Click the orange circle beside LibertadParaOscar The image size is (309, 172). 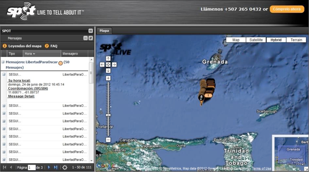tap(60, 63)
